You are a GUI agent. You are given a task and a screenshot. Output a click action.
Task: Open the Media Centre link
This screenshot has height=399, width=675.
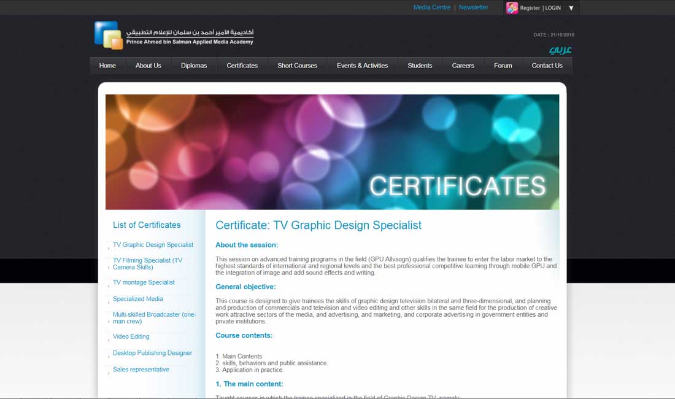click(x=431, y=7)
